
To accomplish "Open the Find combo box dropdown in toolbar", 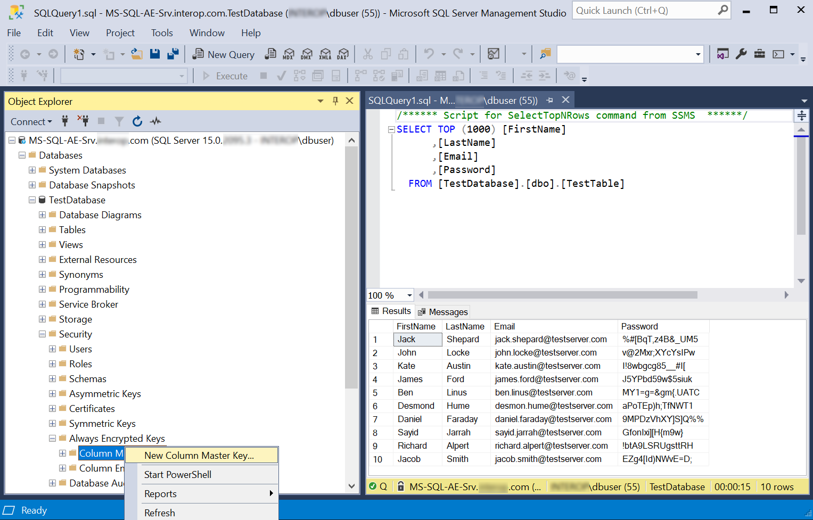I will (x=698, y=54).
